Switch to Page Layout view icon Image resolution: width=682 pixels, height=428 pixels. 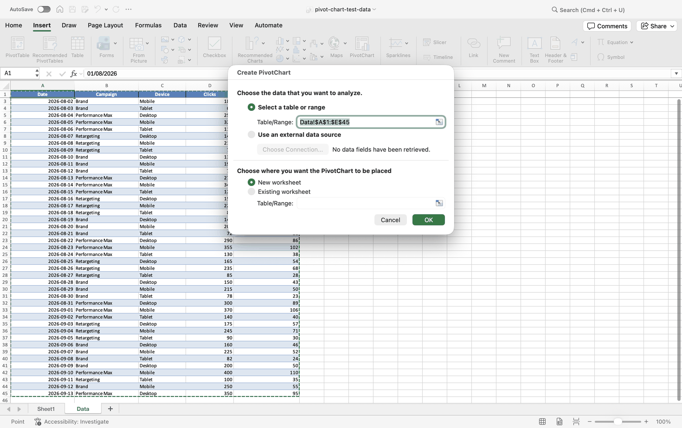pos(560,422)
